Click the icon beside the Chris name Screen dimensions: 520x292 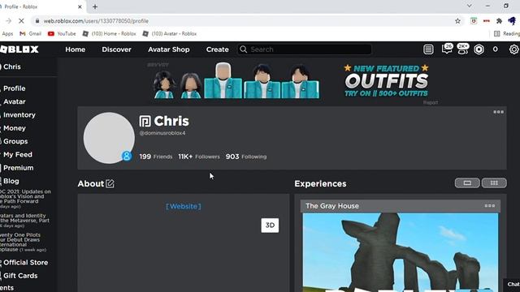point(145,121)
